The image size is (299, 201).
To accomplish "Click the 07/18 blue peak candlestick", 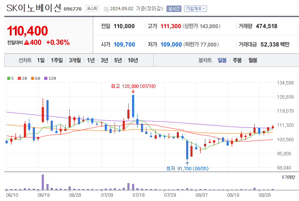I will pyautogui.click(x=133, y=106).
